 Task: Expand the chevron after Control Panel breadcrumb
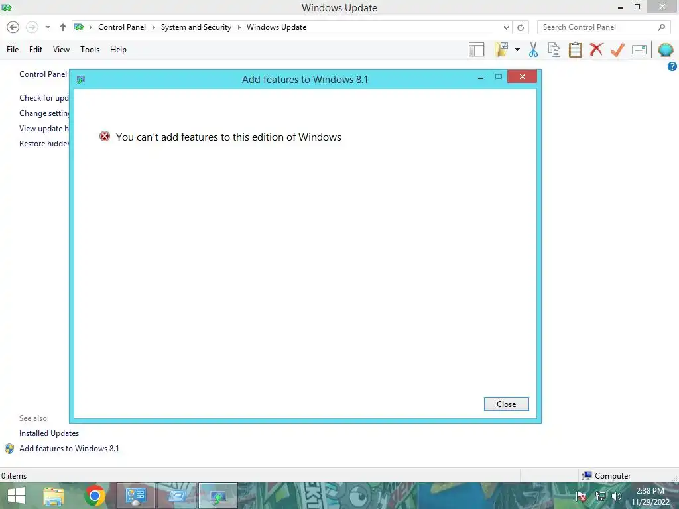click(x=153, y=27)
